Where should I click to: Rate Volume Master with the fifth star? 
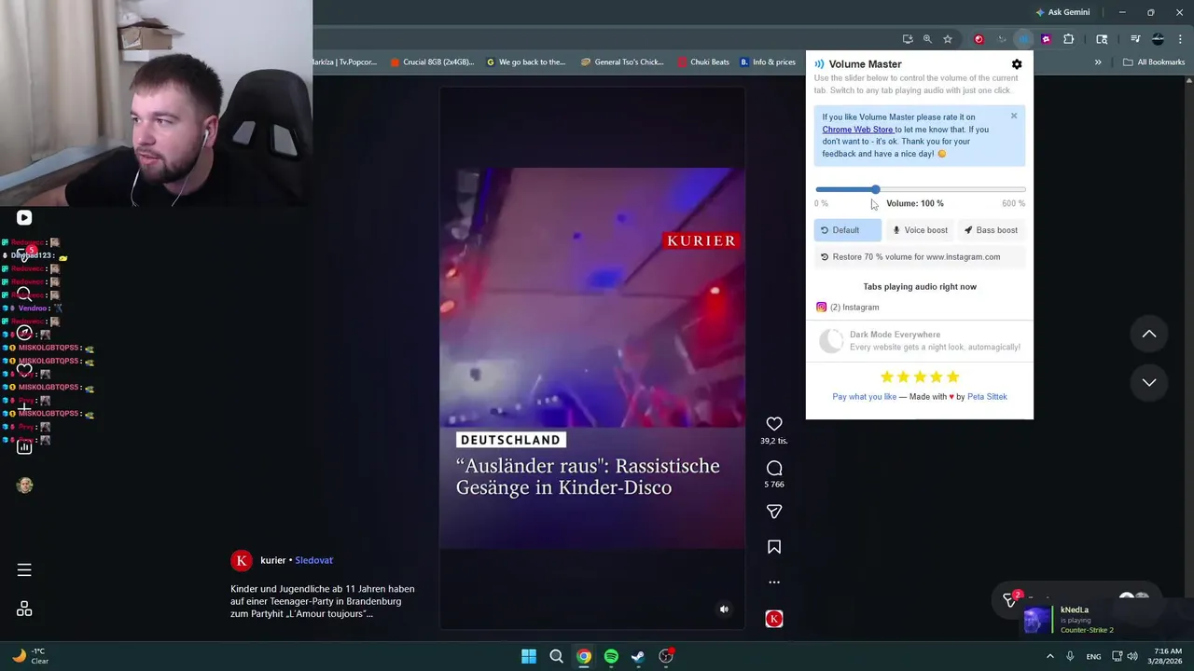(952, 377)
